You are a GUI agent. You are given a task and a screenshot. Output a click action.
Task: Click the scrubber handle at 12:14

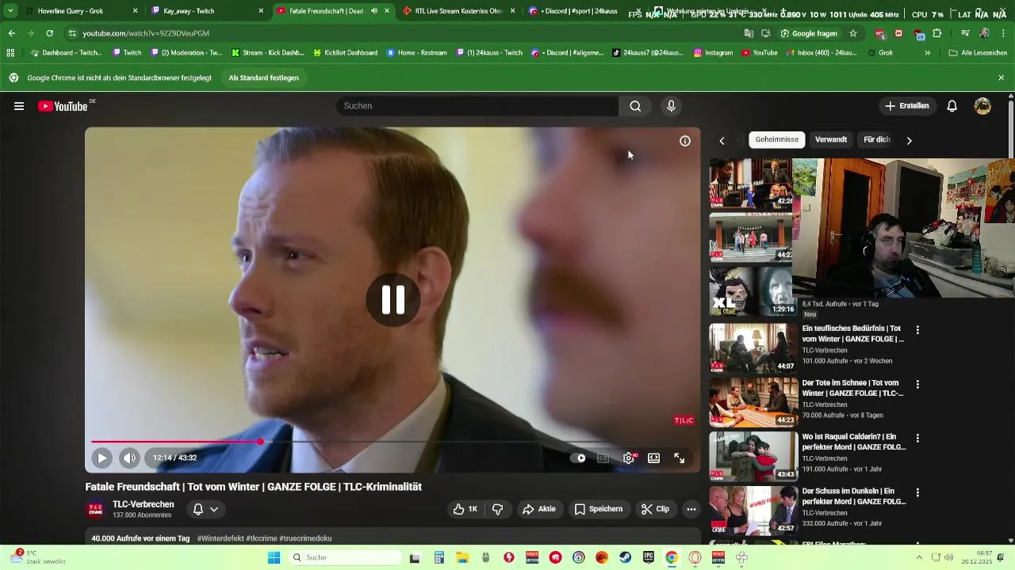click(260, 442)
